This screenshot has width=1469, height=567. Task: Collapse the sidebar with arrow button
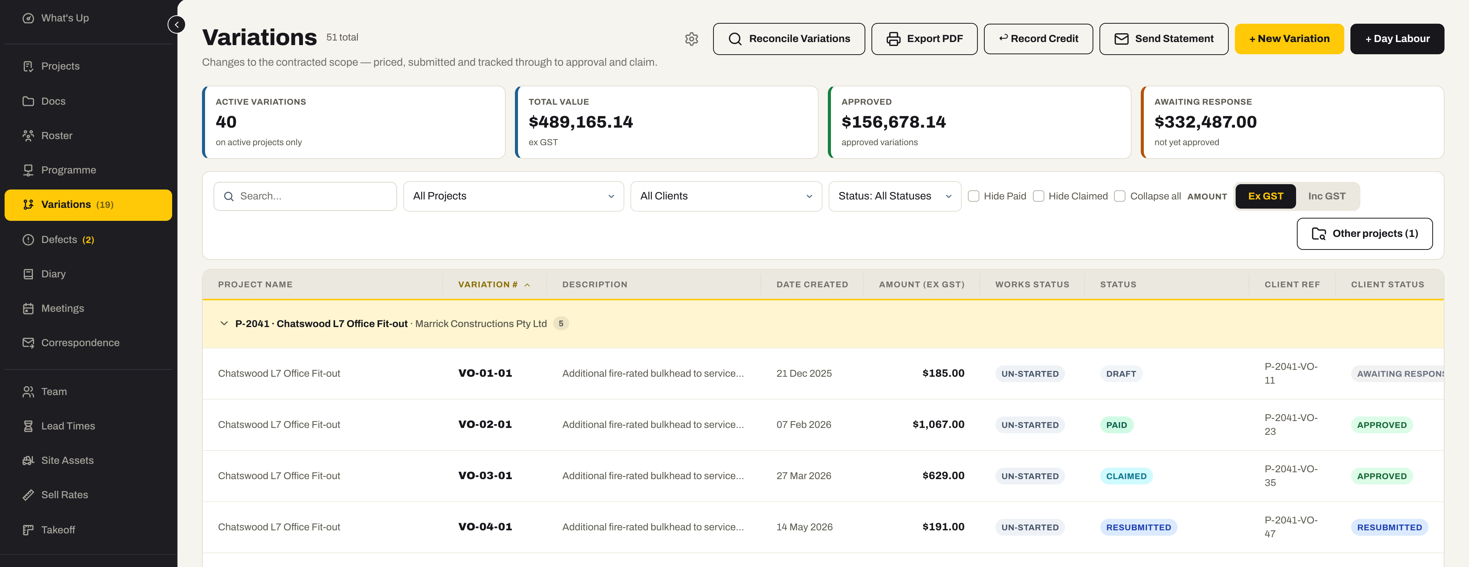(177, 24)
